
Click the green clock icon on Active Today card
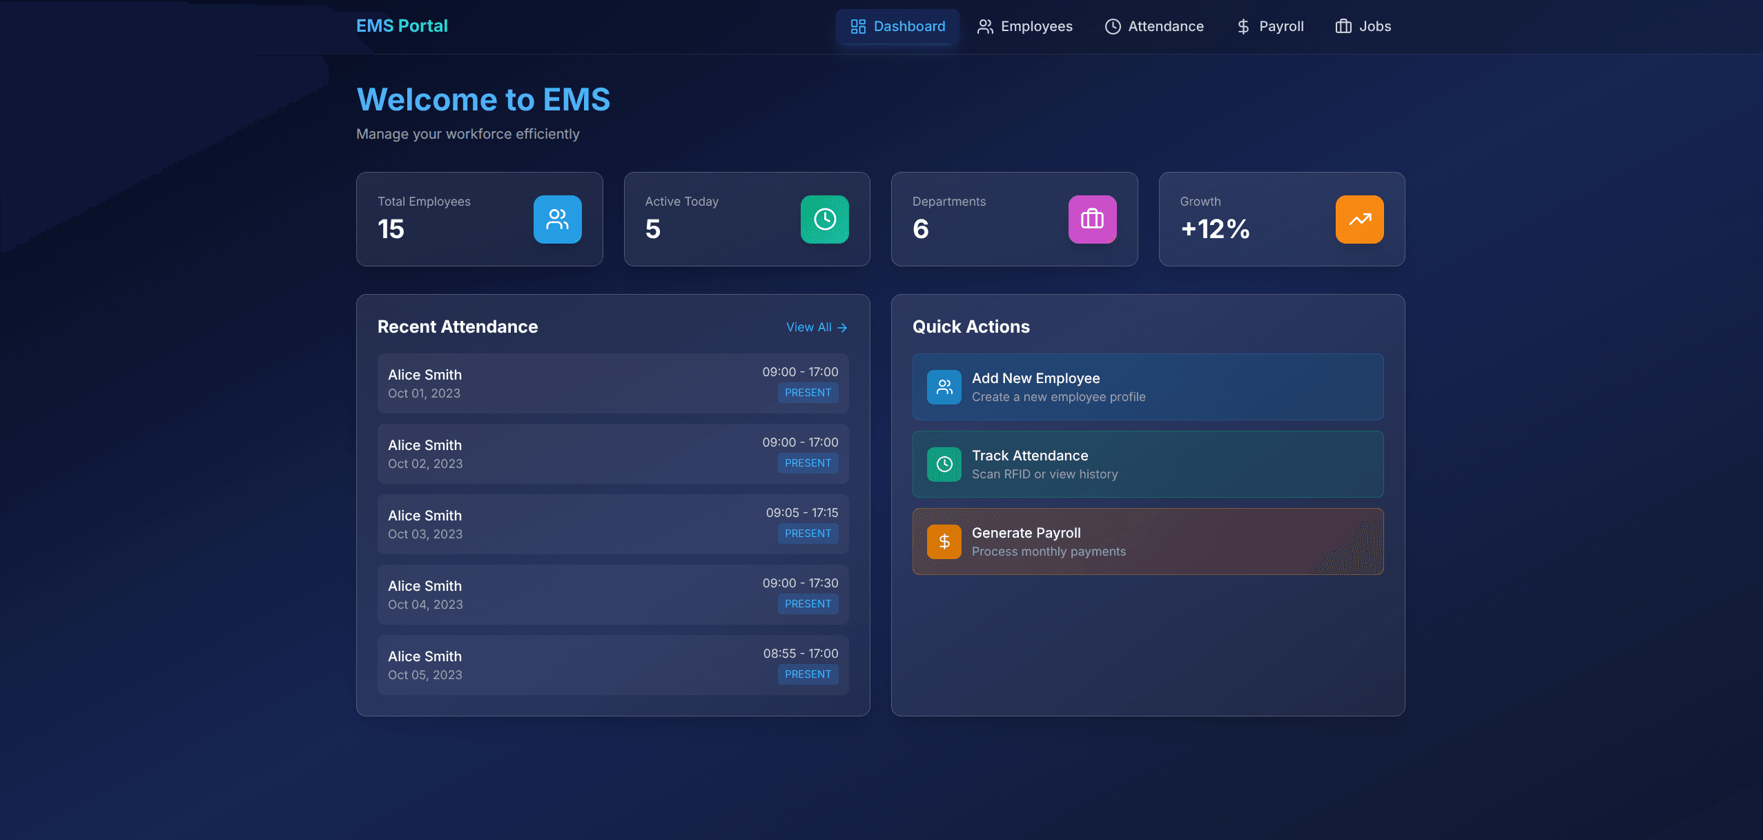tap(824, 219)
